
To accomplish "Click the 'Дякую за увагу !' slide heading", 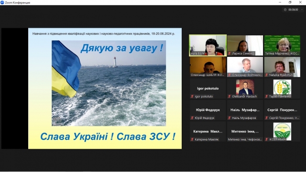I will tap(122, 48).
